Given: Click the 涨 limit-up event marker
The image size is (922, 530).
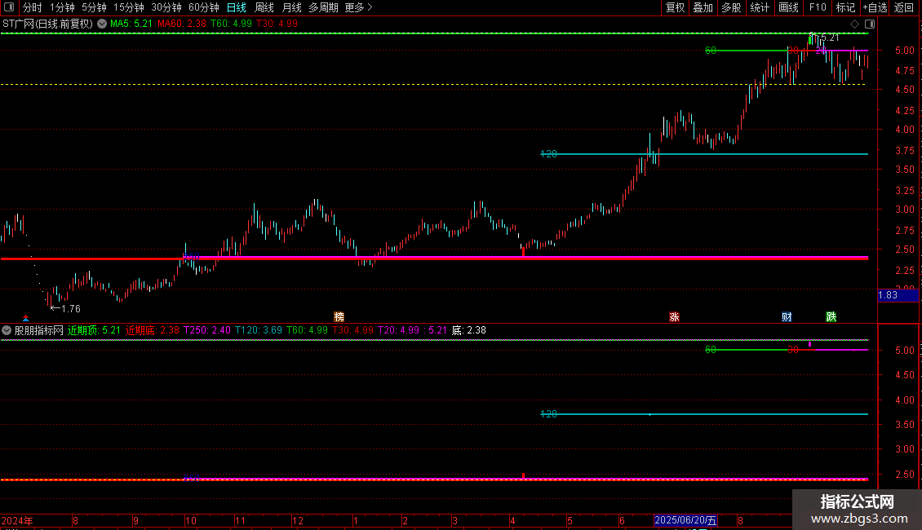Looking at the screenshot, I should click(x=675, y=316).
